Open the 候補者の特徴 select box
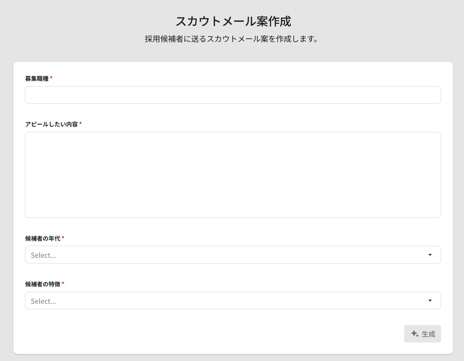Viewport: 464px width, 361px height. coord(226,300)
